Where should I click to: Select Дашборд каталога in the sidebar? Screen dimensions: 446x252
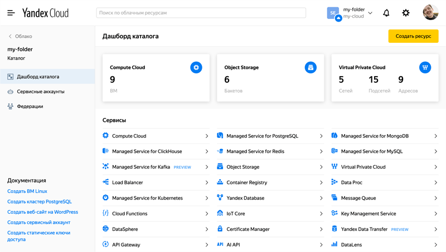pos(47,77)
